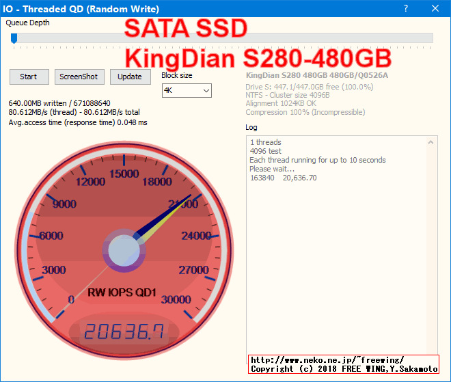Click the help question mark icon
The width and height of the screenshot is (451, 382).
pyautogui.click(x=406, y=8)
